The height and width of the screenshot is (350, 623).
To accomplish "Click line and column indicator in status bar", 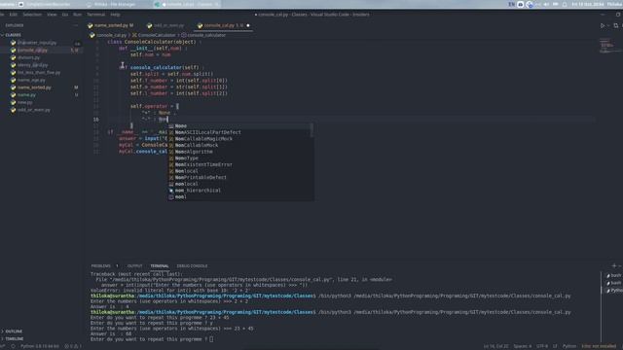I will point(495,346).
